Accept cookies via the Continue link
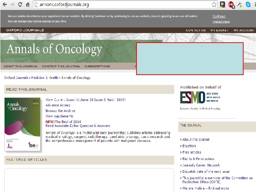Screen dimensions: 256x192 (219, 16)
